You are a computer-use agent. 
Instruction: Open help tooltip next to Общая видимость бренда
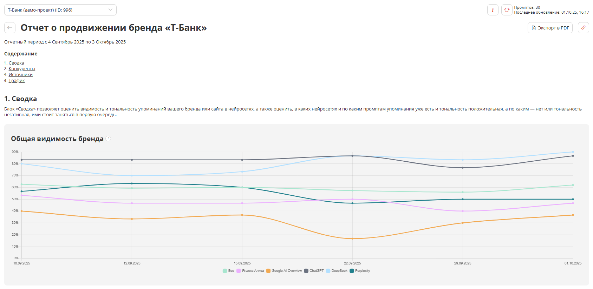pyautogui.click(x=108, y=139)
